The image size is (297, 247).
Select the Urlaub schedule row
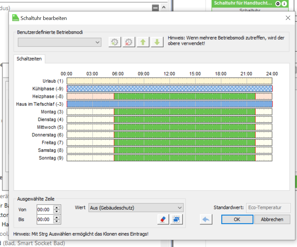[169, 81]
